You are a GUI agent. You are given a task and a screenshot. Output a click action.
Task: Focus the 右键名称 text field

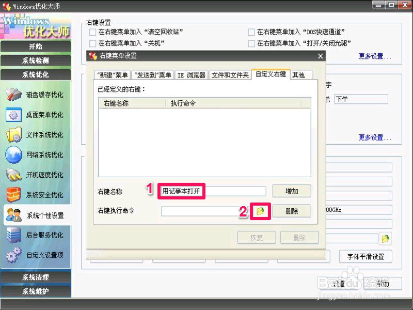[x=213, y=191]
